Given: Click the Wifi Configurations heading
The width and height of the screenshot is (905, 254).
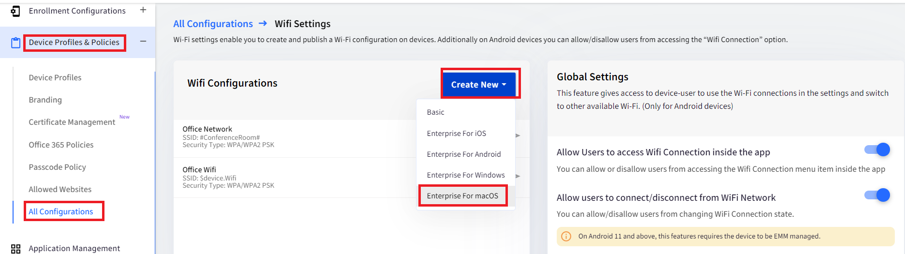Looking at the screenshot, I should (232, 83).
